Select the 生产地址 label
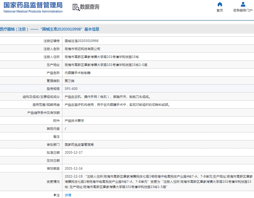This screenshot has width=254, height=198. (53, 65)
